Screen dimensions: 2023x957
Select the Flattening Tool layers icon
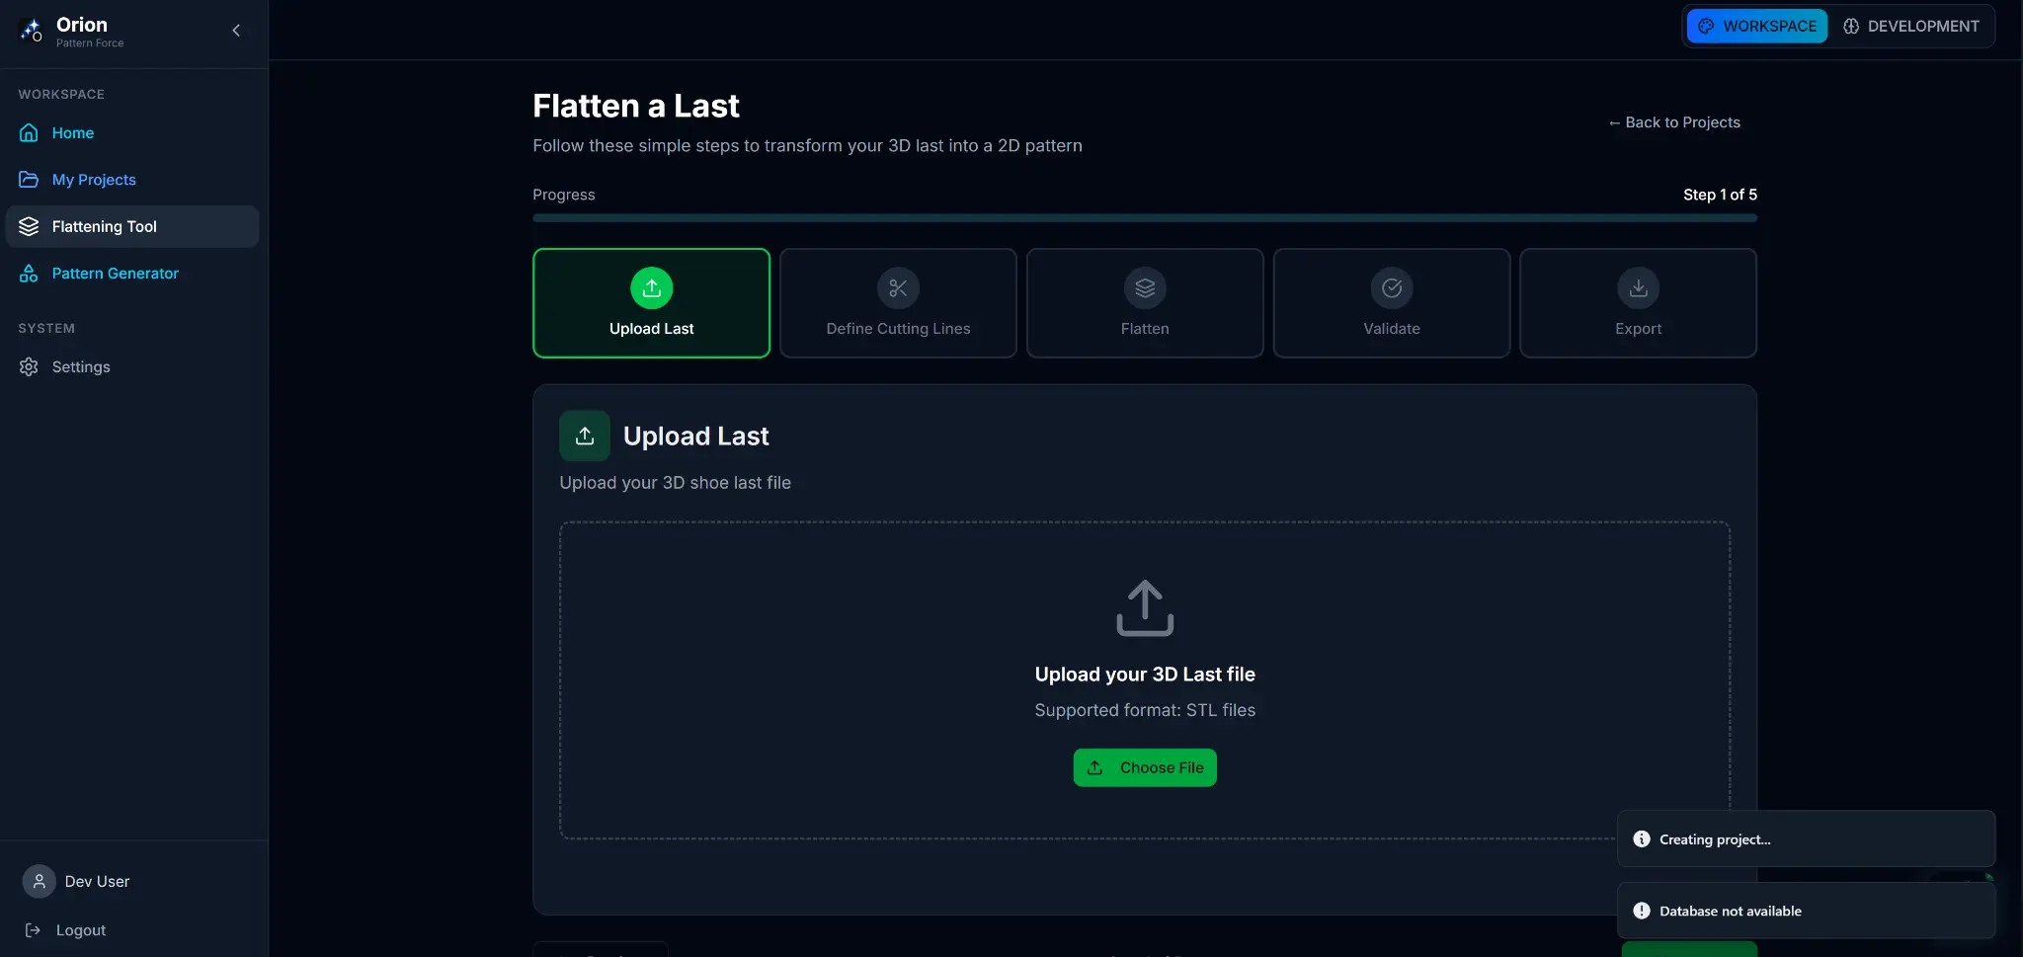29,226
